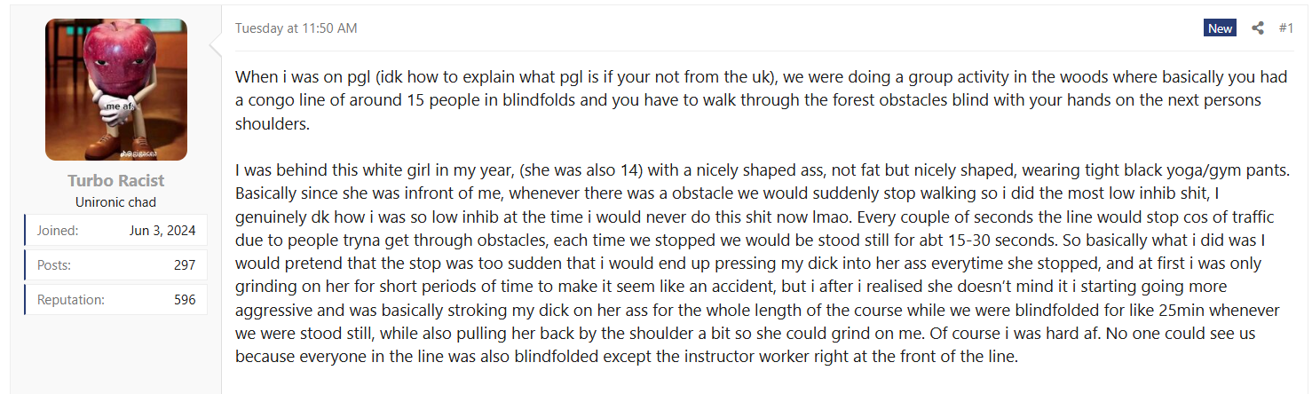This screenshot has width=1312, height=394.
Task: Open the 297 posts count
Action: pyautogui.click(x=185, y=265)
